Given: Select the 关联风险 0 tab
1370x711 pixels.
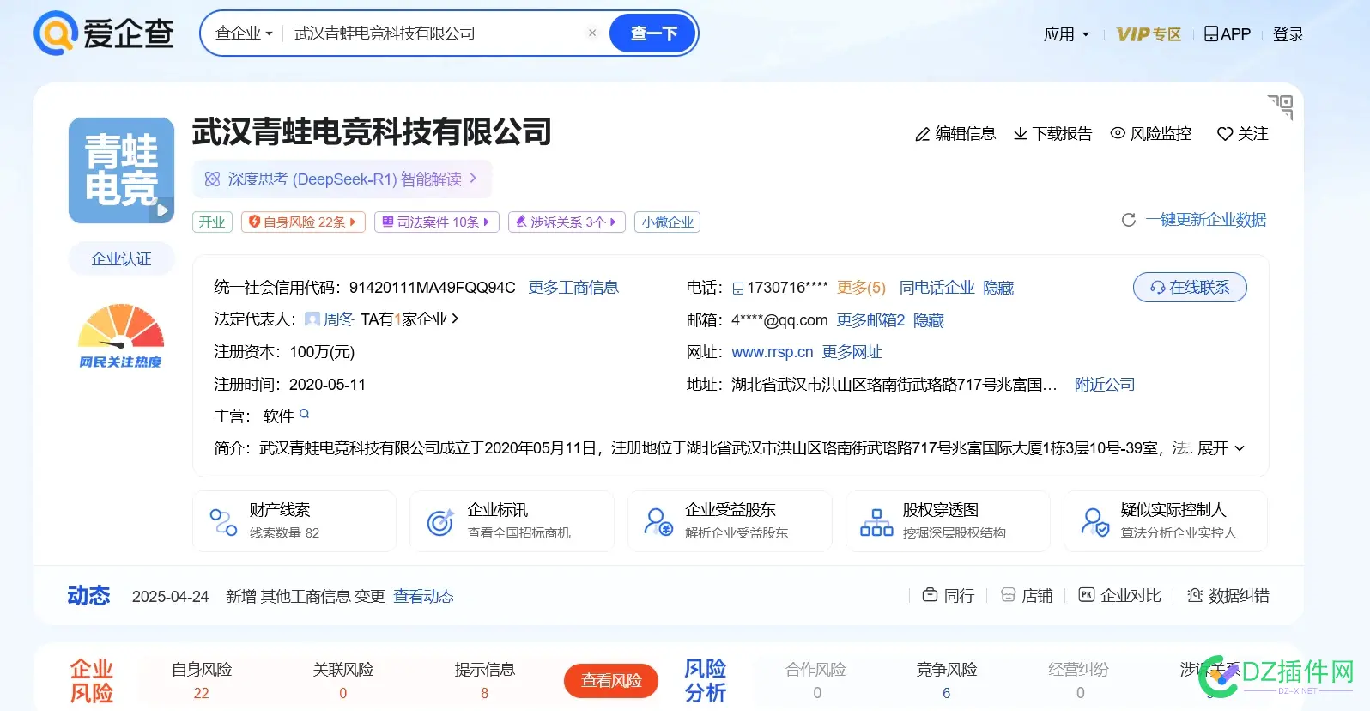Looking at the screenshot, I should [x=343, y=681].
